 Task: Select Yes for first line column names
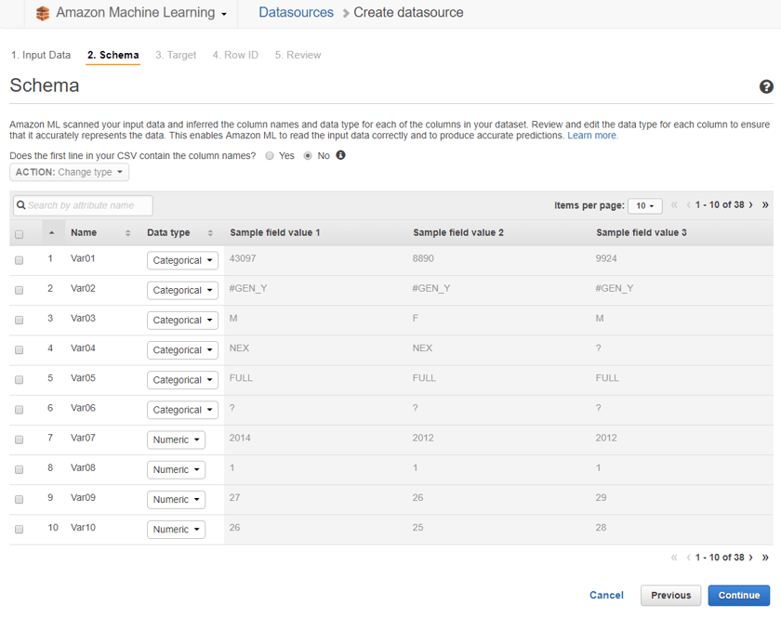tap(270, 156)
